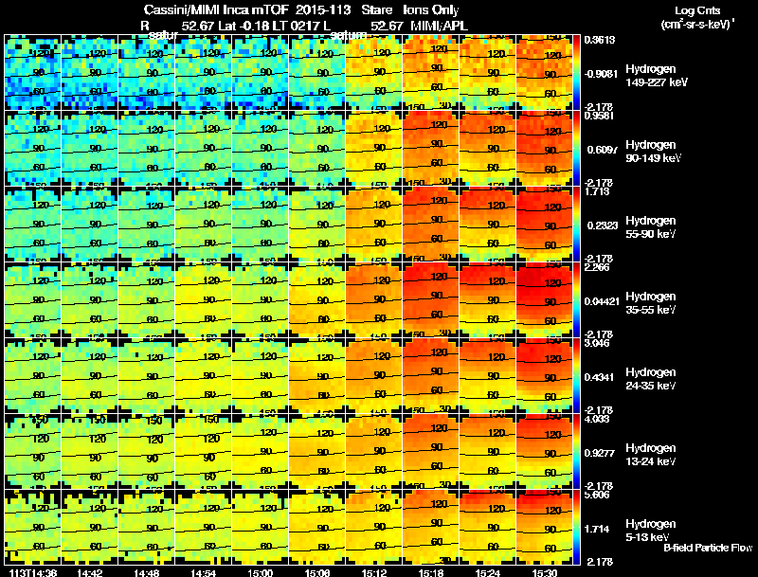Select the colorbar midpoint value -0.9081
This screenshot has height=577, width=758.
click(x=601, y=74)
